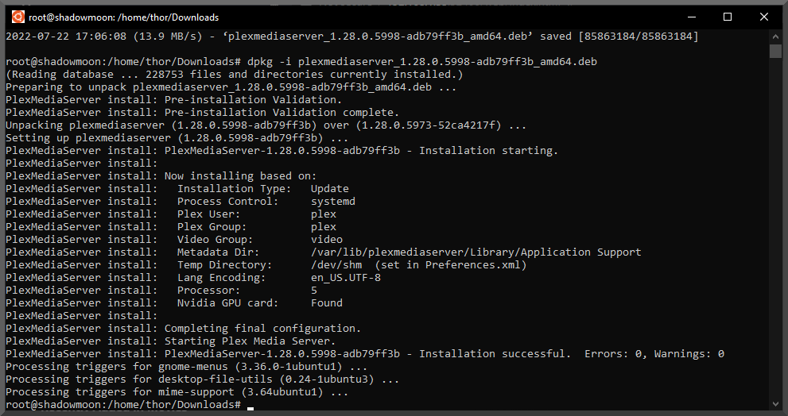Close the root@shadowmoon terminal window

pos(763,17)
